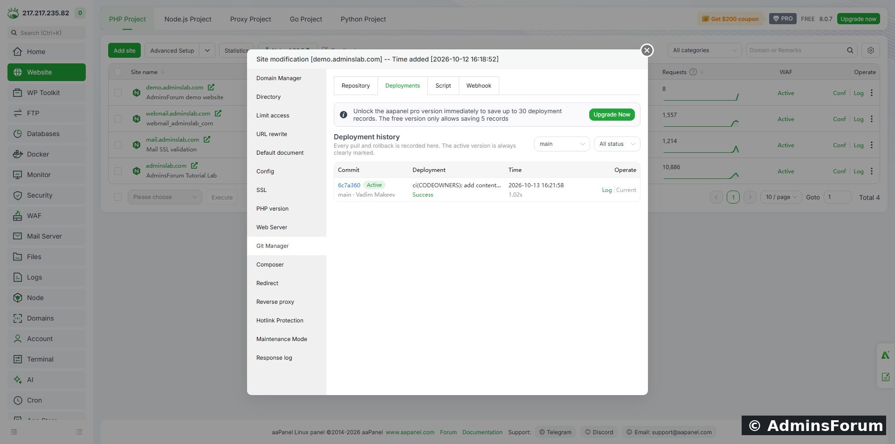Check the webmail.adminslab.com row checkbox

118,119
